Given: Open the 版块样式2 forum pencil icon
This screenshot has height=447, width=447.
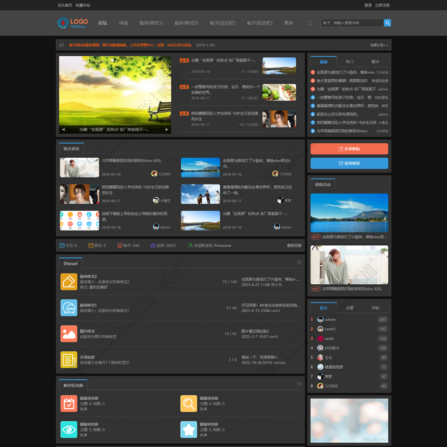Looking at the screenshot, I should click(69, 282).
